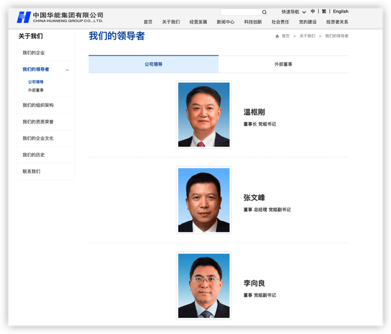
Task: Click the portrait photo of 李向良
Action: point(204,286)
